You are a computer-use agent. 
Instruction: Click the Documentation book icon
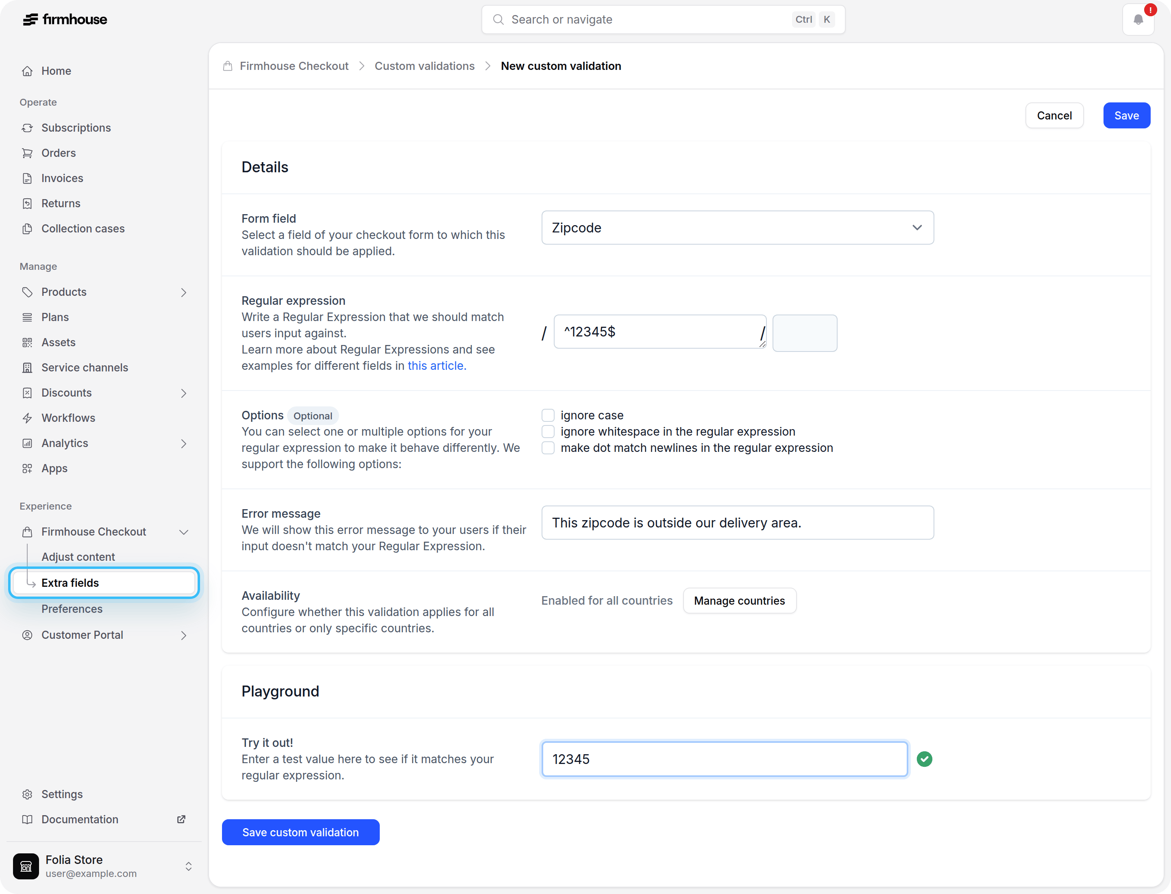27,820
